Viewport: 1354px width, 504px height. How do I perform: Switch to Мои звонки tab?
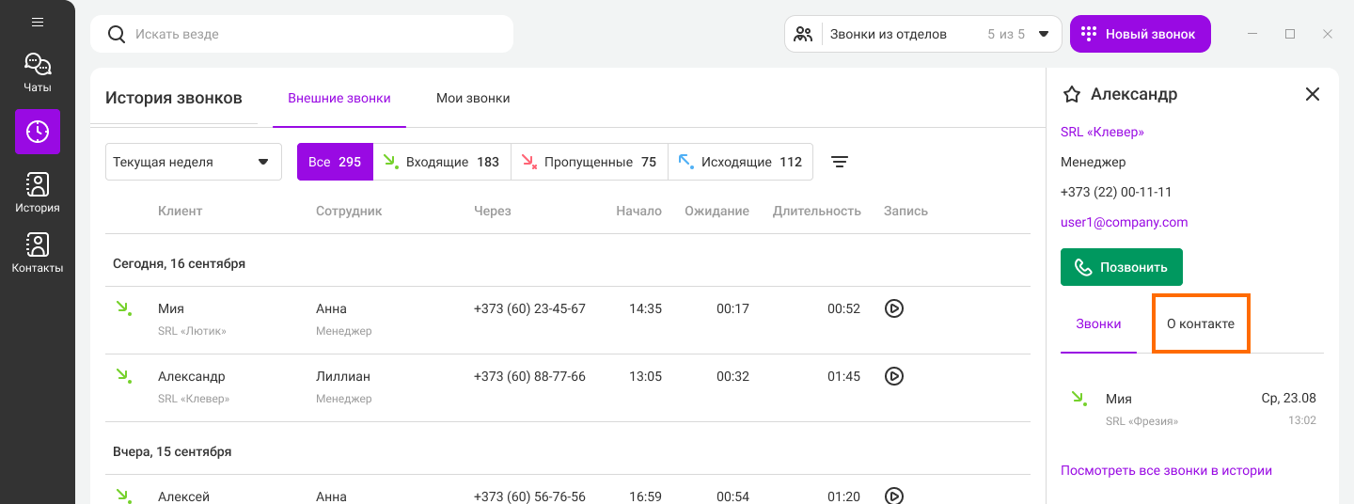pos(473,98)
